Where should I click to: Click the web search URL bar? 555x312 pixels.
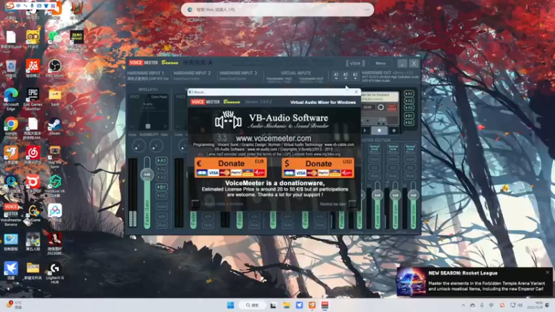click(x=277, y=10)
